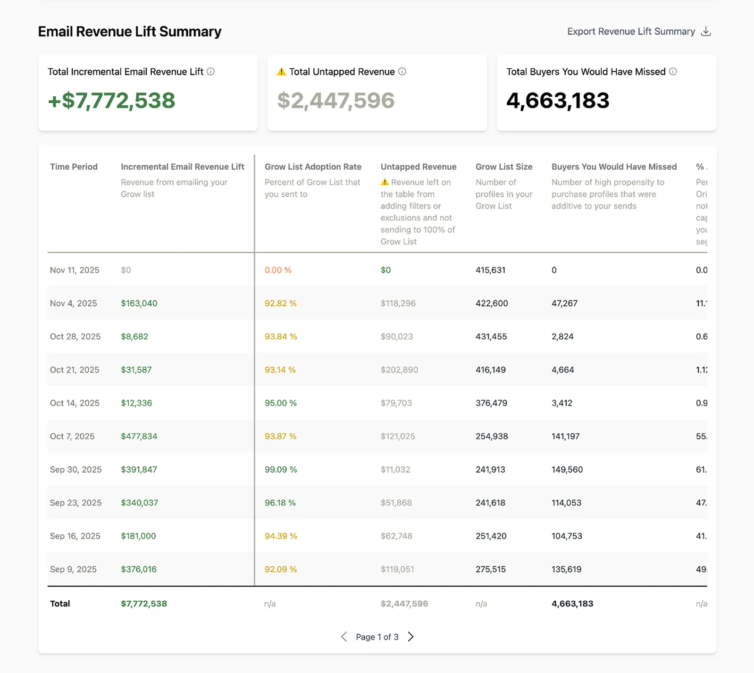Click the export download icon
This screenshot has width=754, height=673.
click(x=706, y=32)
